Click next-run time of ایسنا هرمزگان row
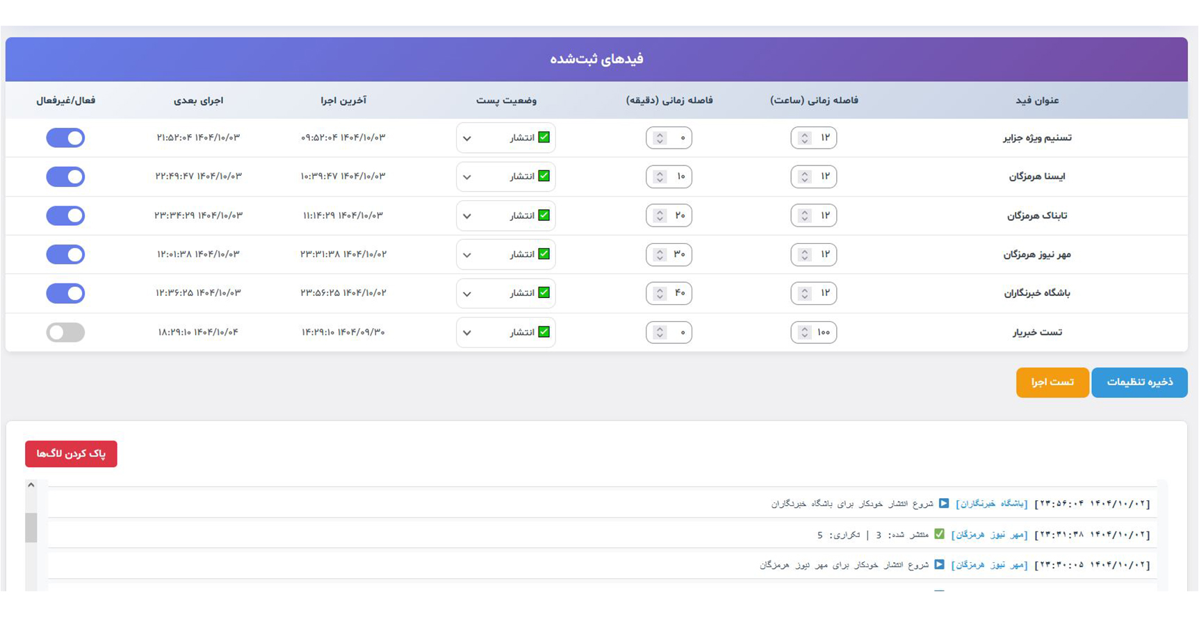1199x617 pixels. click(198, 176)
